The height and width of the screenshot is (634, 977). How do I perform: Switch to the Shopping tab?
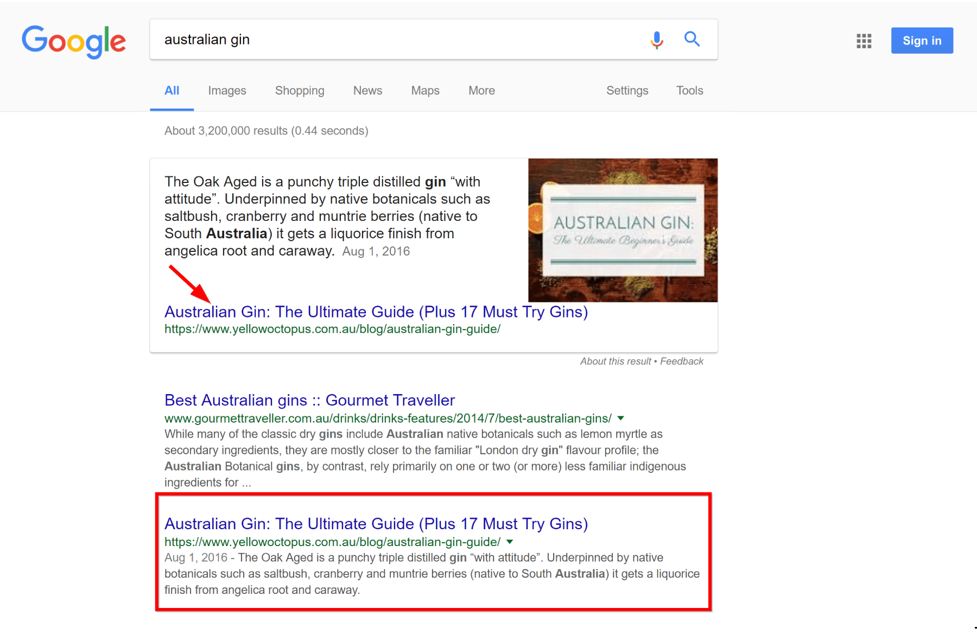point(300,91)
